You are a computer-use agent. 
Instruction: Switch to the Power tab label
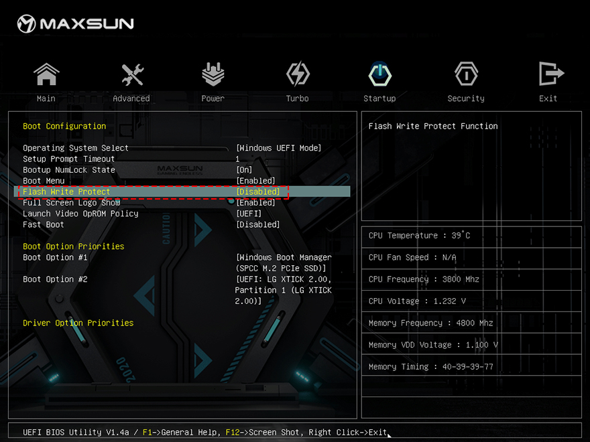213,98
